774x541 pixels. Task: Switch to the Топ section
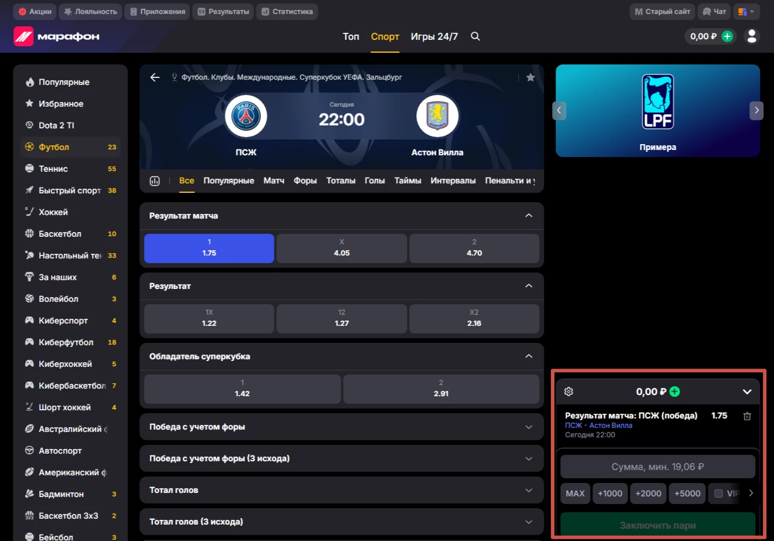click(351, 36)
